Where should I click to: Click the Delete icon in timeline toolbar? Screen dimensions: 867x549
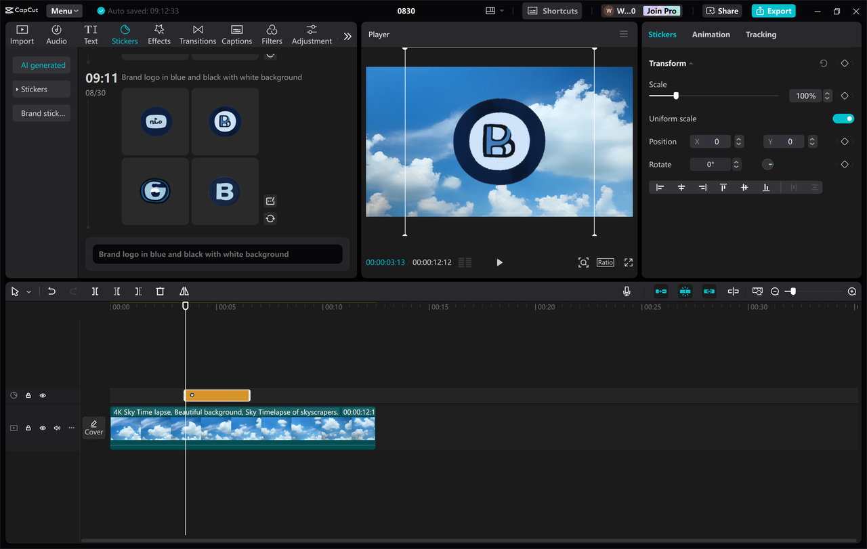[x=160, y=291]
